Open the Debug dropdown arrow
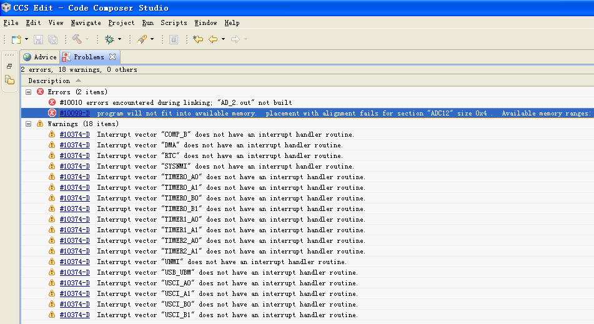 coord(119,40)
